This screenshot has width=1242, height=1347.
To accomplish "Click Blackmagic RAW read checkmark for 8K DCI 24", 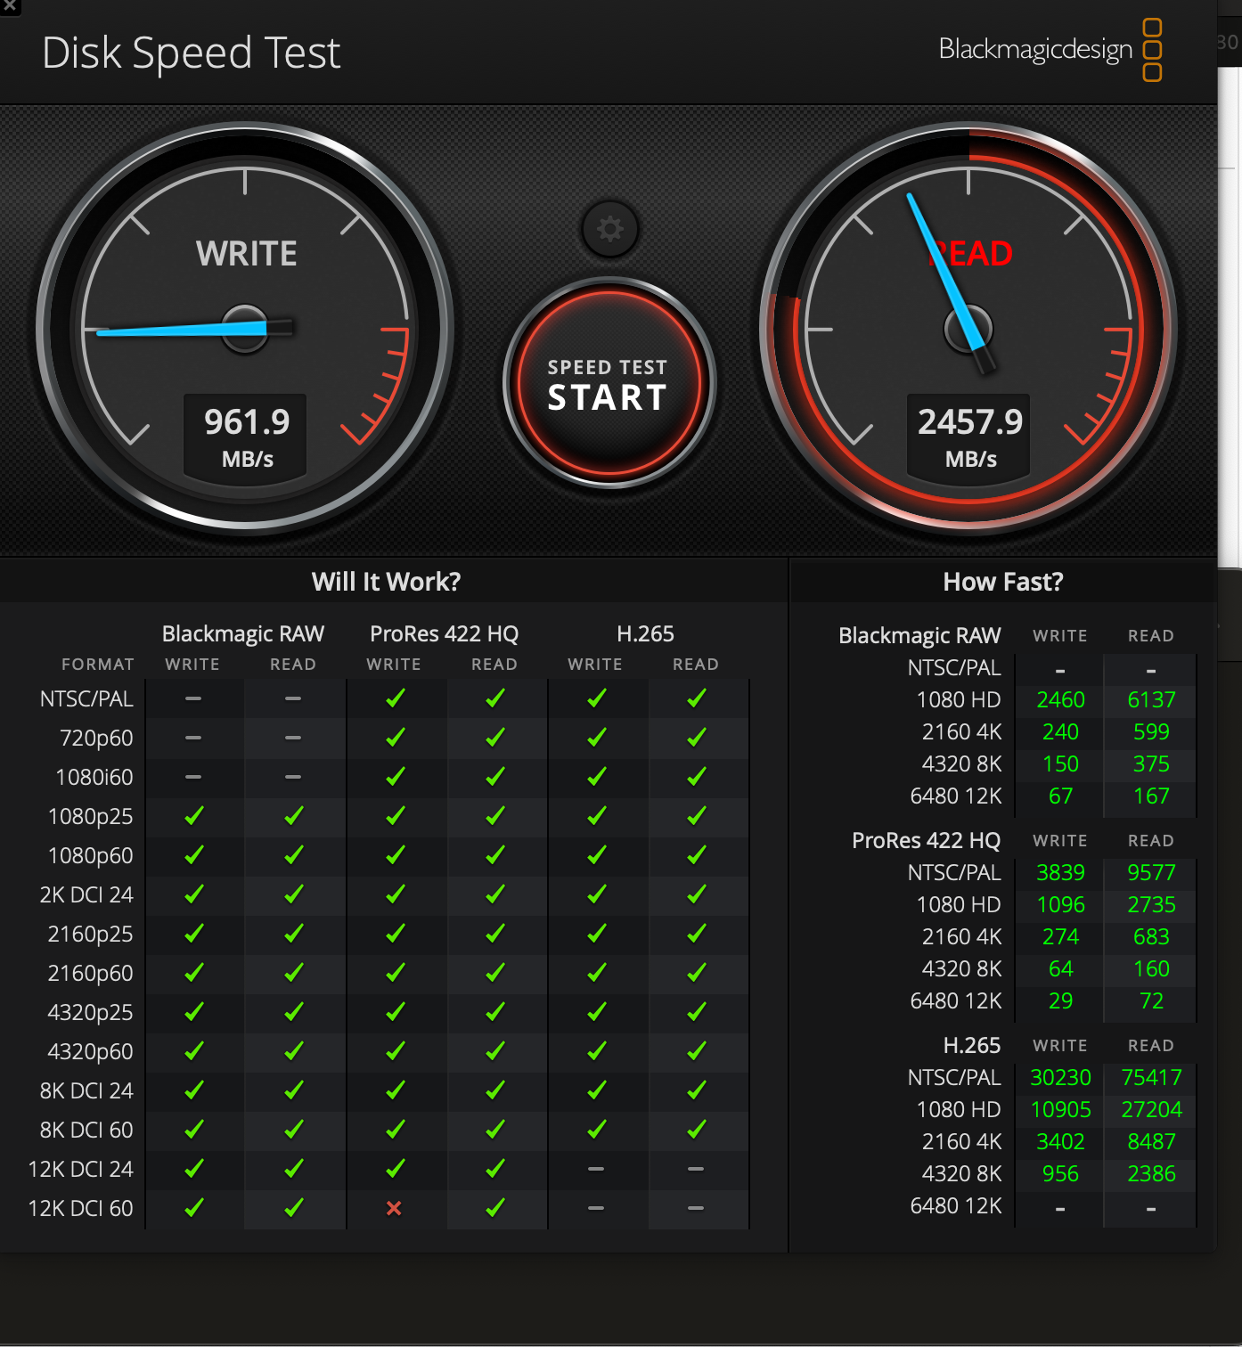I will click(293, 1090).
